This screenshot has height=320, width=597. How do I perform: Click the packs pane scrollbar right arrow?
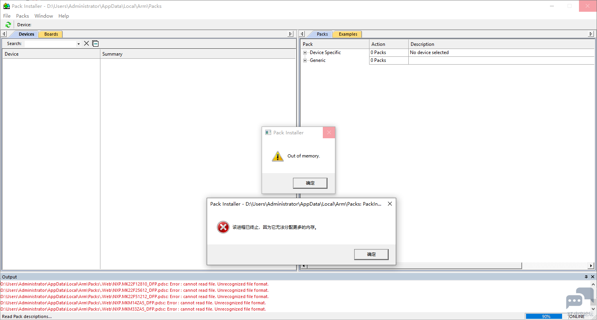pyautogui.click(x=591, y=266)
